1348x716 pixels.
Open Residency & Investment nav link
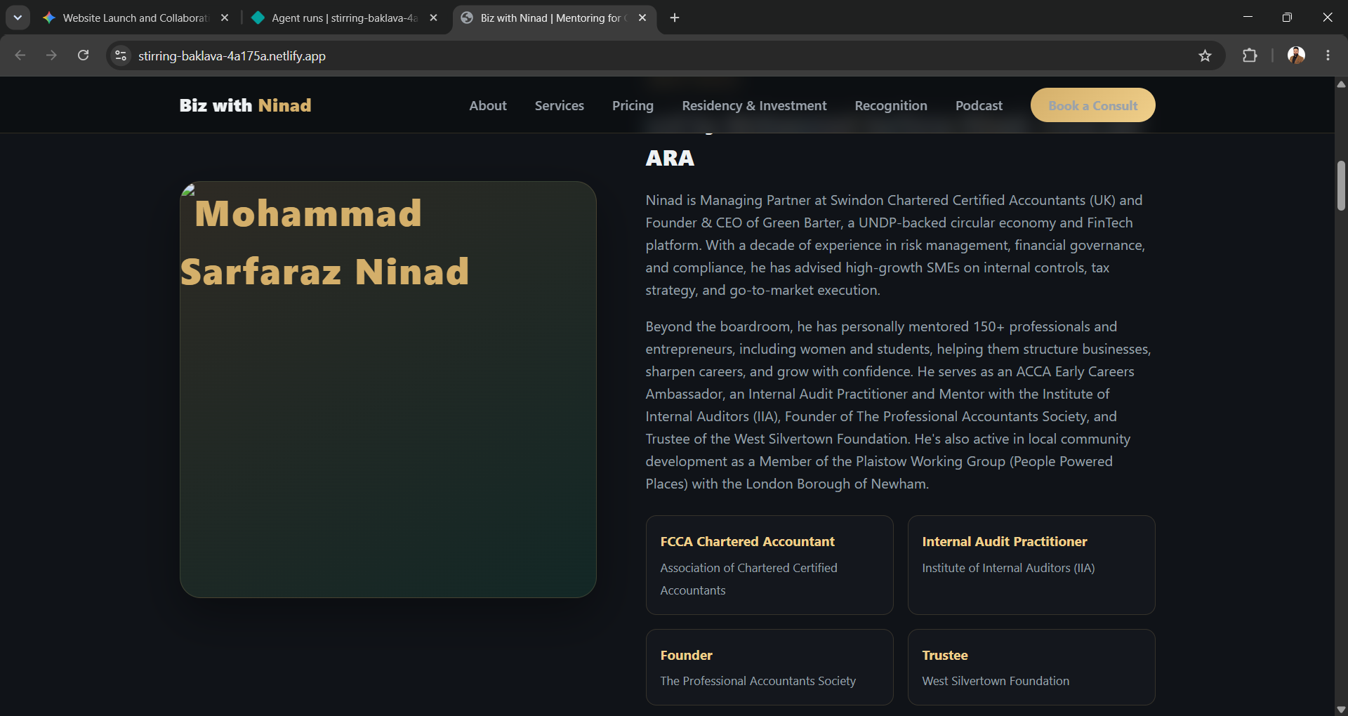tap(754, 105)
